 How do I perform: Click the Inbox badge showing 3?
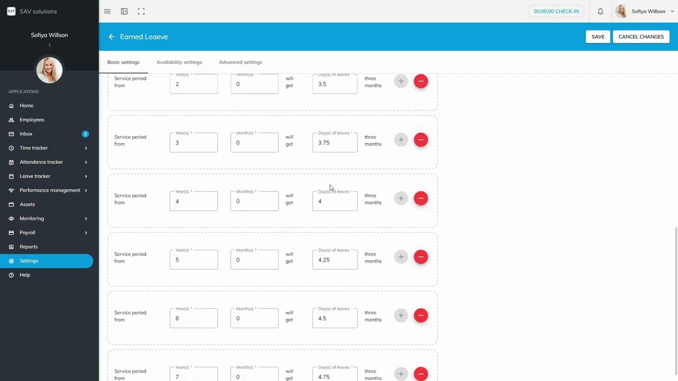pos(85,134)
